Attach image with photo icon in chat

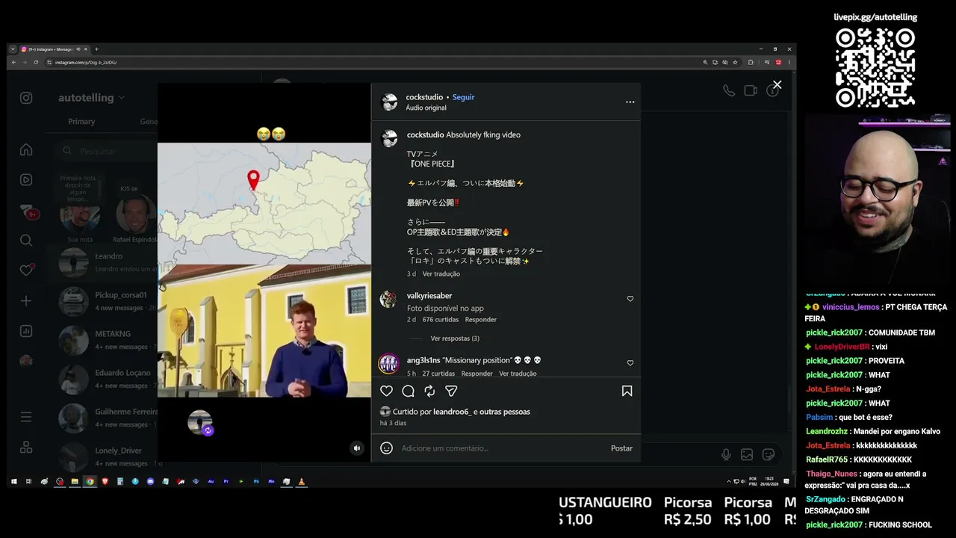(747, 454)
